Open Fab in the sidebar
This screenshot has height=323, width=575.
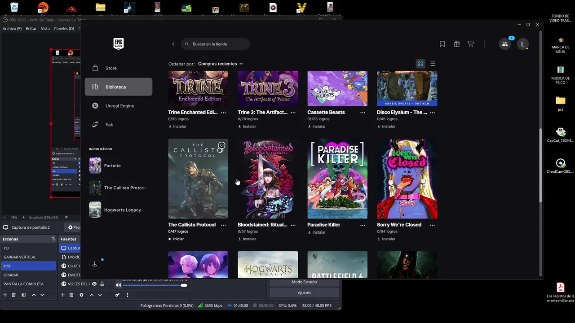(119, 125)
